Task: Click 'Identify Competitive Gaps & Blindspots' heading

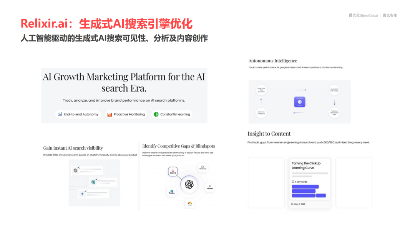Action: point(179,146)
